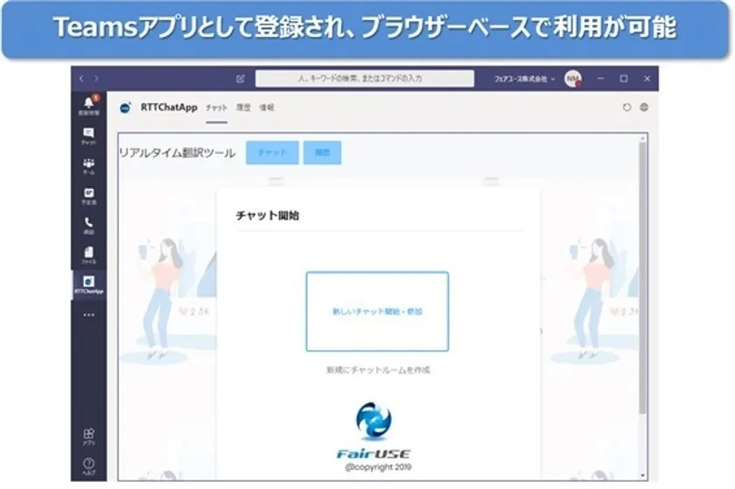Open more apps ellipsis in sidebar
735x489 pixels.
[x=88, y=315]
